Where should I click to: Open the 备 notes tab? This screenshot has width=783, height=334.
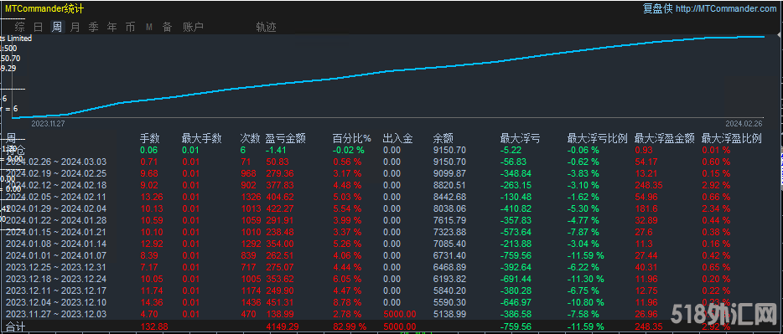(168, 27)
